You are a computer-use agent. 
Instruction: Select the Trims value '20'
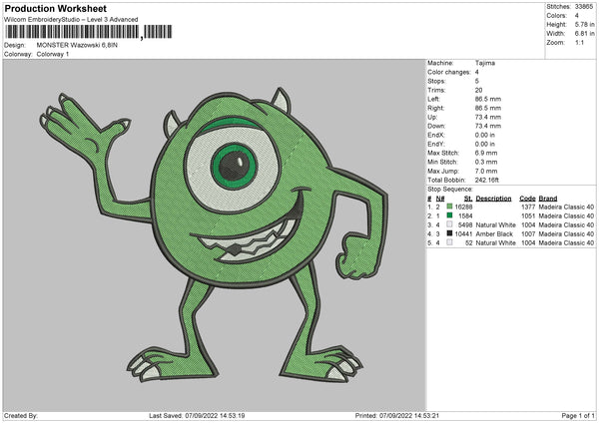coord(478,90)
